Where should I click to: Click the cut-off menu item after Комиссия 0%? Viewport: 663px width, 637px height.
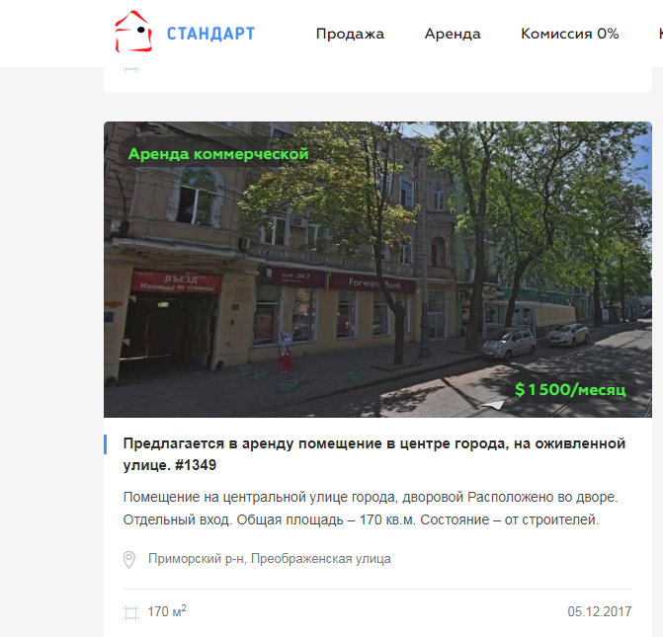[660, 34]
